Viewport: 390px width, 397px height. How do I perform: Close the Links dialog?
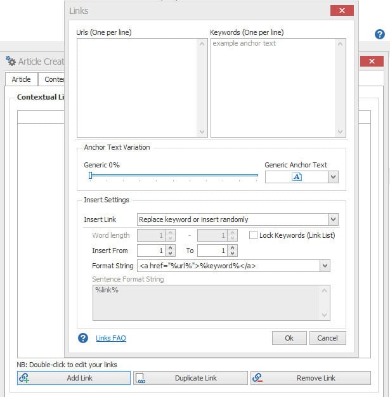coord(342,10)
